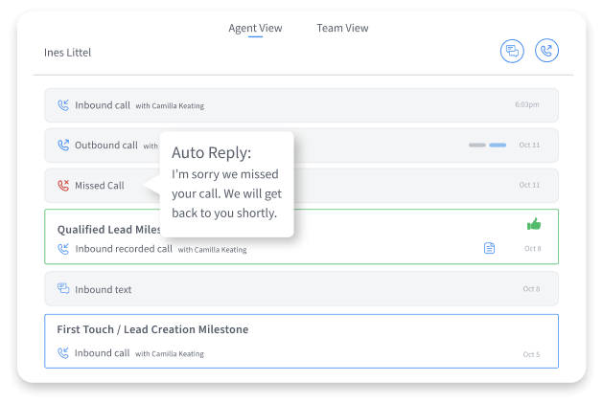Screen dimensions: 603x404
Task: Select the Oct 5 date
Action: (x=531, y=354)
